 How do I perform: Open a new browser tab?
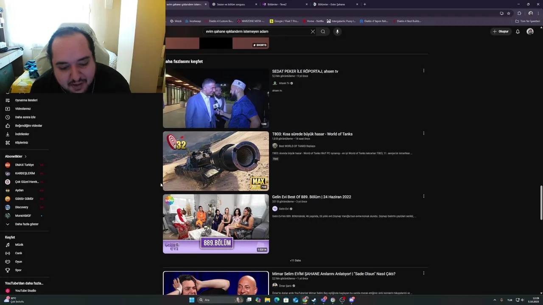pyautogui.click(x=365, y=4)
